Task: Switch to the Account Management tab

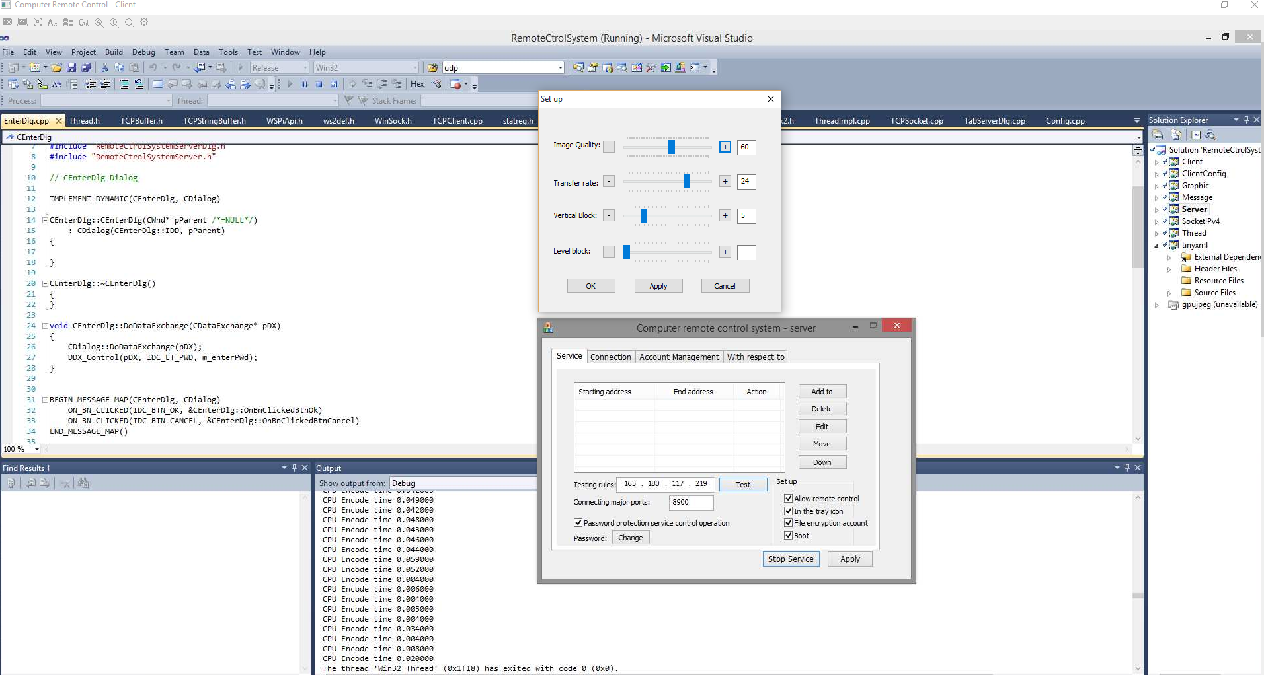Action: (679, 357)
